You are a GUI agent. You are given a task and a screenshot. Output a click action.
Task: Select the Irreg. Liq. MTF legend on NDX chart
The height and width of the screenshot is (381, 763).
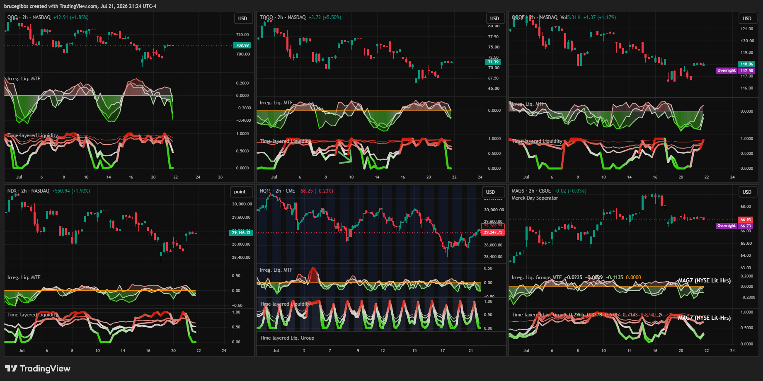coord(24,277)
